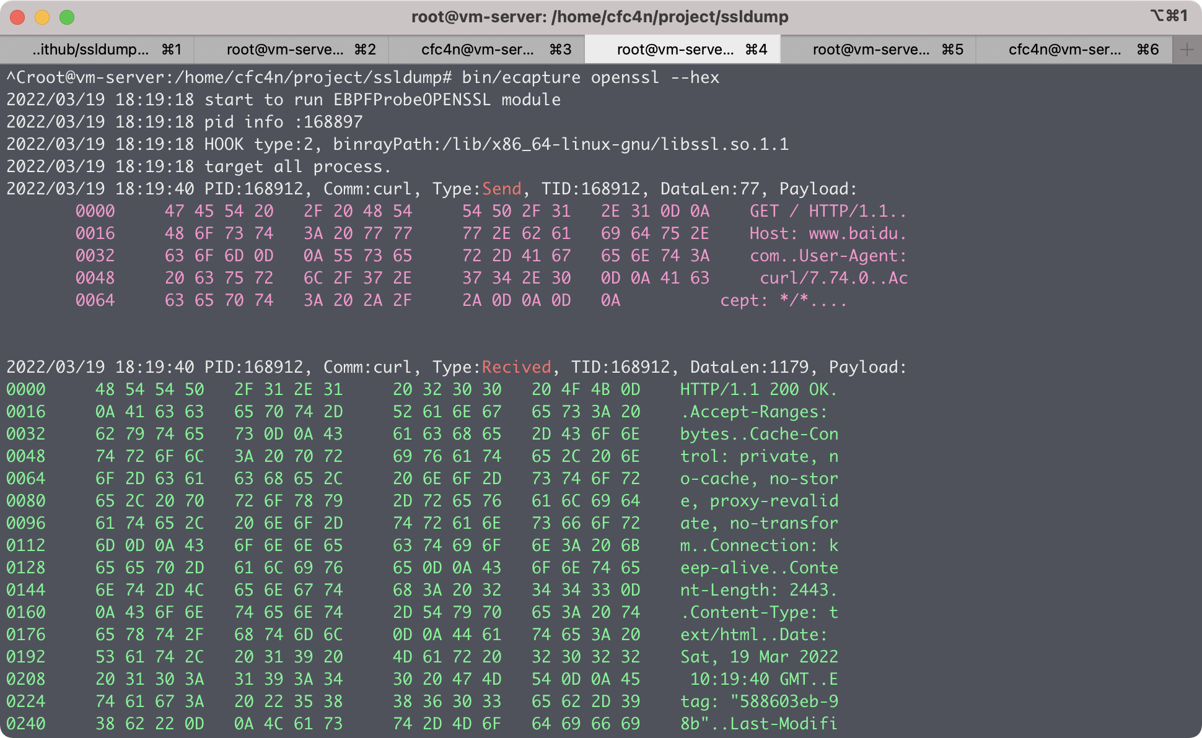Close the terminal window with red button
Screen dimensions: 1202x738
coord(17,17)
